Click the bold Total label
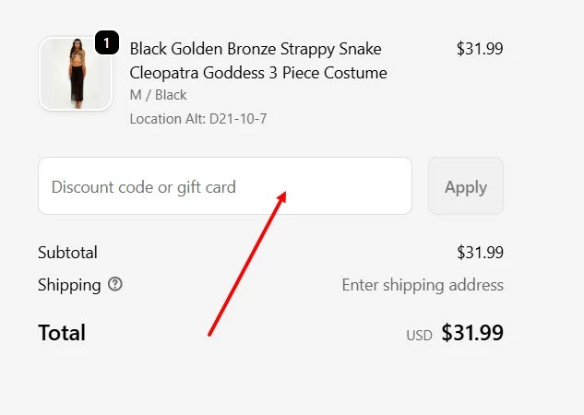Viewport: 584px width, 415px height. coord(62,333)
